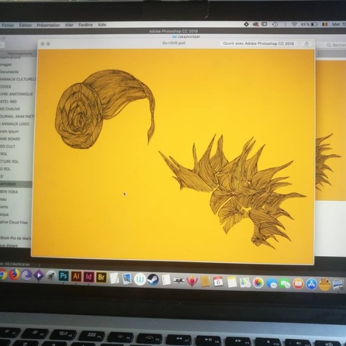346x346 pixels.
Task: Open the Édition menu
Action: click(x=25, y=25)
